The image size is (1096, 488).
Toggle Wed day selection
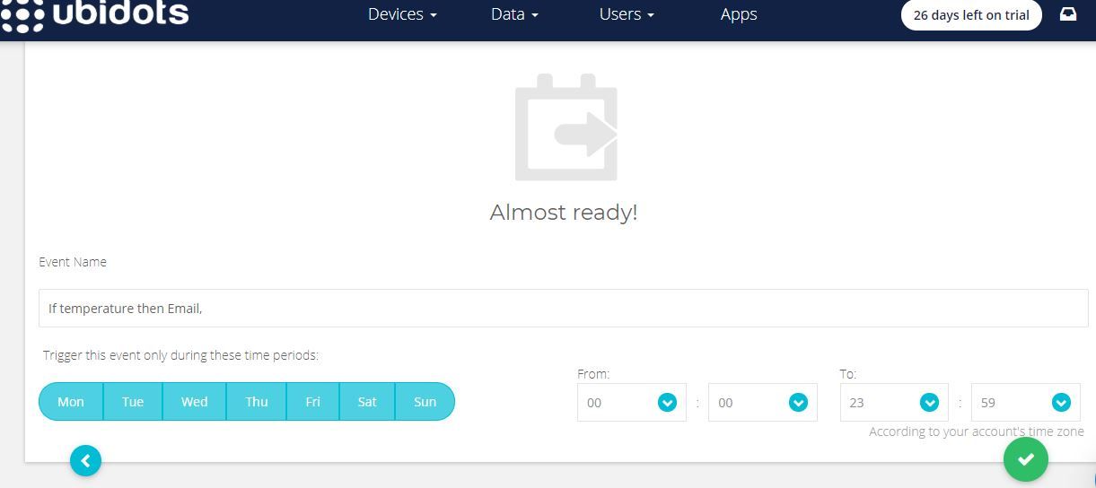click(x=195, y=402)
